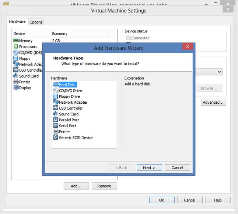Click the Help button
The height and width of the screenshot is (214, 238).
pos(218,200)
